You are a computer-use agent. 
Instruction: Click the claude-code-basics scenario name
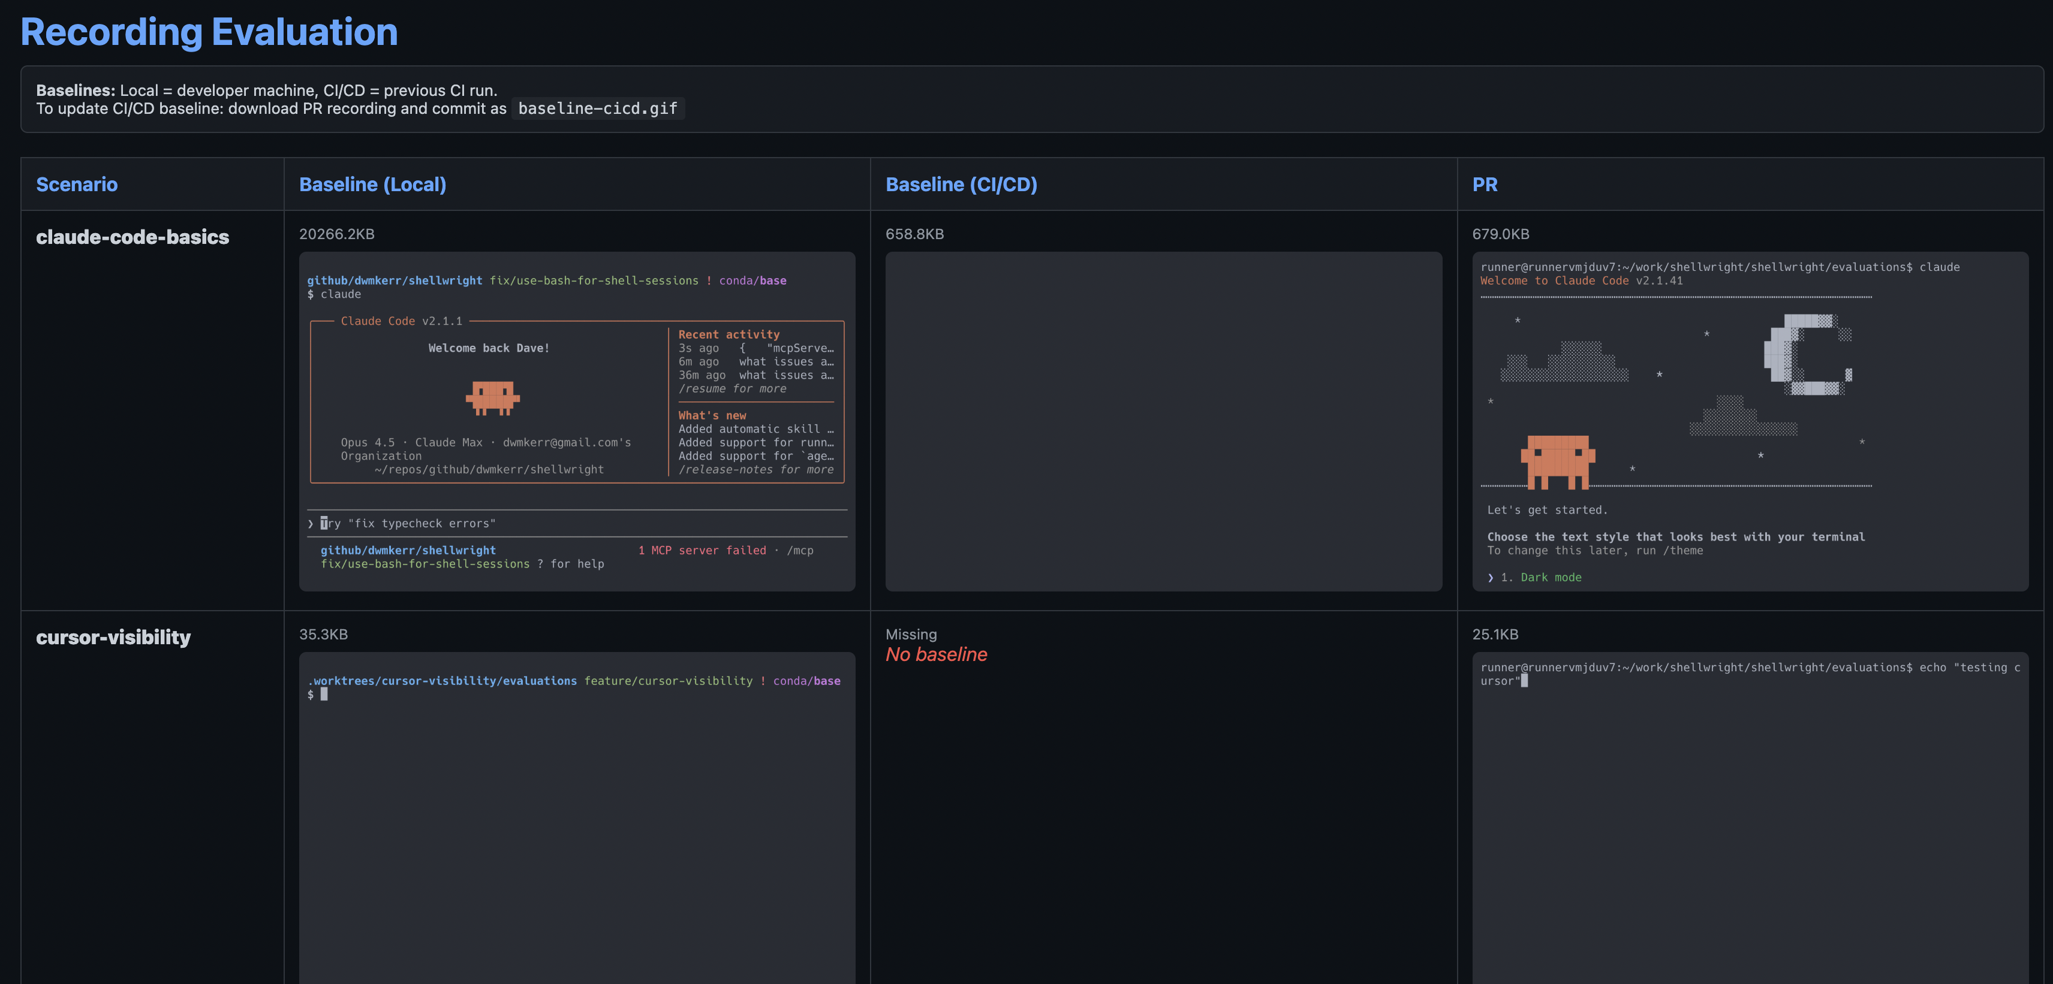tap(133, 237)
